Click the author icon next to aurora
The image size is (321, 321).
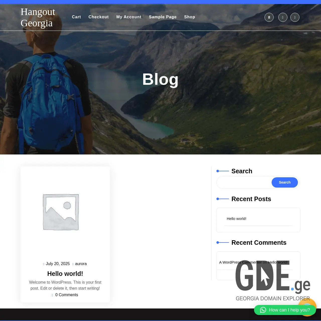click(x=73, y=264)
